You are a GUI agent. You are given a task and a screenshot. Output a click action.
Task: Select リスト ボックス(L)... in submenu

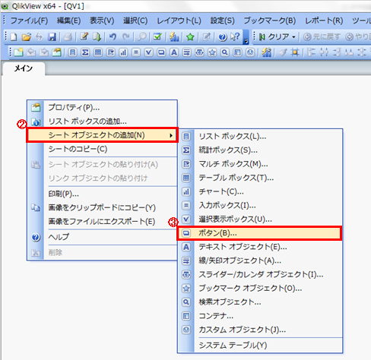[260, 137]
